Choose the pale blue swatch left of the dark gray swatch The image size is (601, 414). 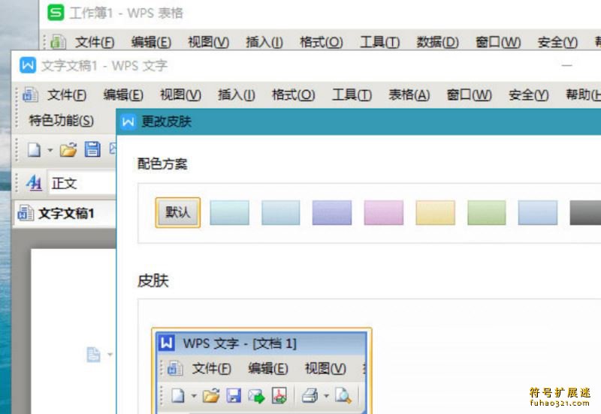pyautogui.click(x=538, y=212)
